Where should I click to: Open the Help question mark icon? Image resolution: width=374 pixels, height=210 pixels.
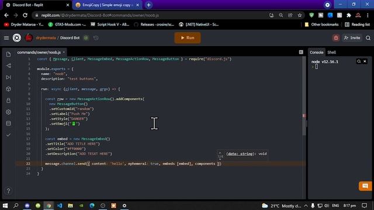tap(9, 191)
